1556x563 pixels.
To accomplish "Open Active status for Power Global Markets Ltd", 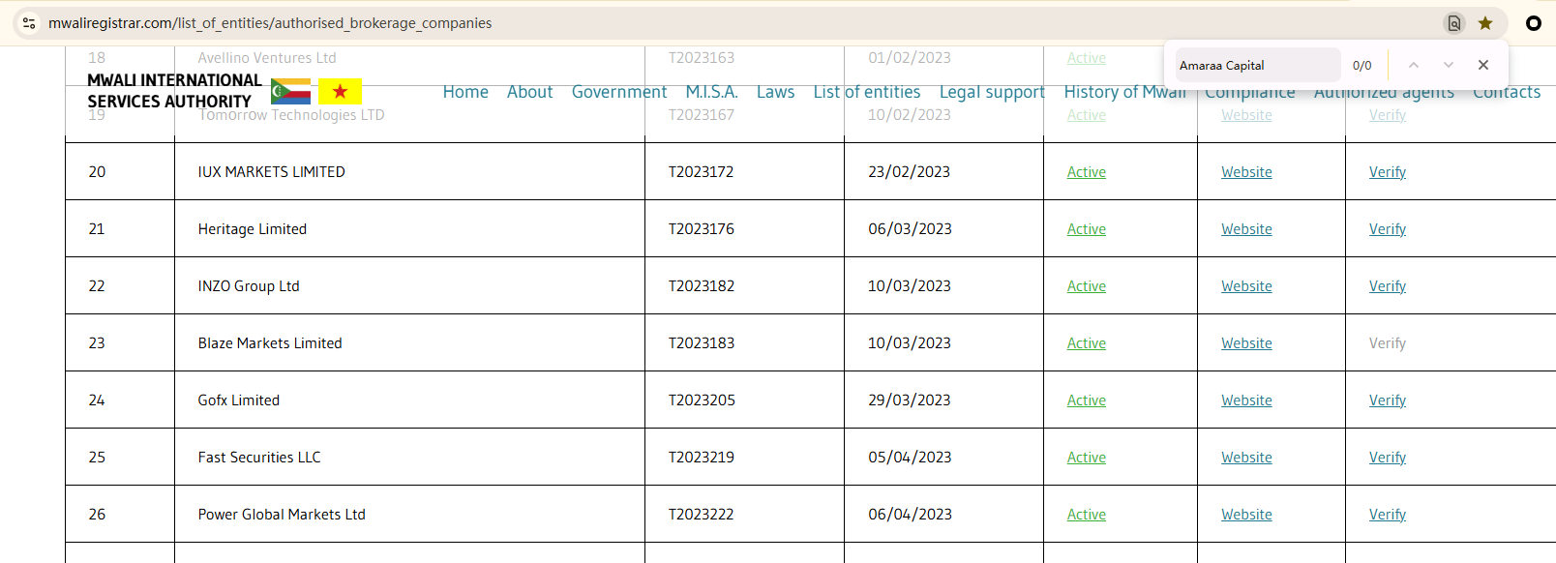I will pyautogui.click(x=1086, y=515).
